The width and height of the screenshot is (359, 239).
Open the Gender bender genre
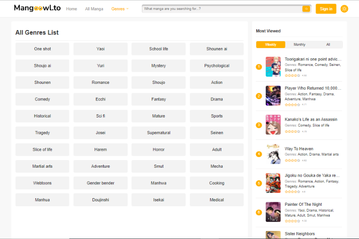[x=101, y=183]
